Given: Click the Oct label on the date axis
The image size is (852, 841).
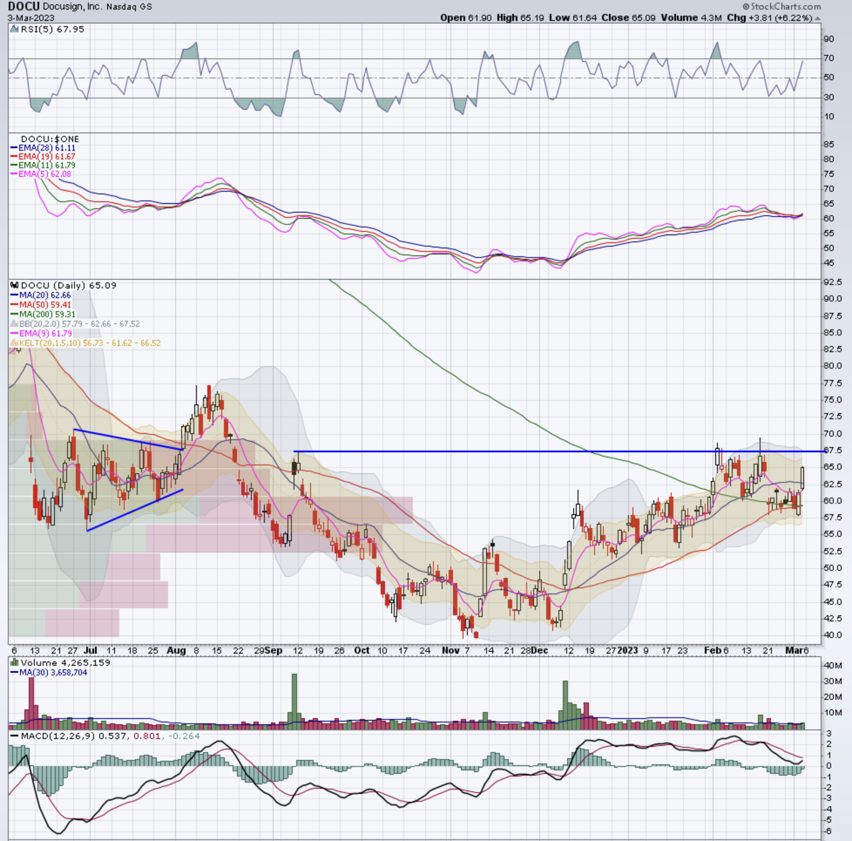Looking at the screenshot, I should coord(362,651).
